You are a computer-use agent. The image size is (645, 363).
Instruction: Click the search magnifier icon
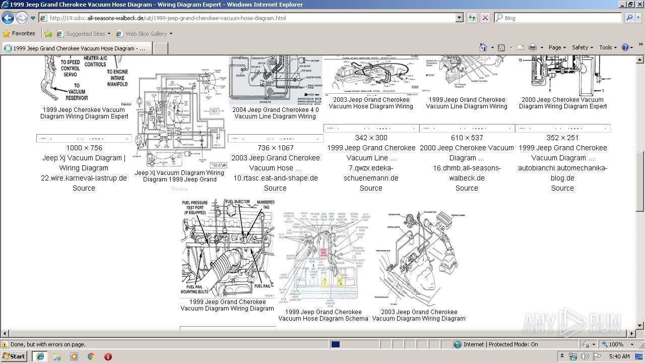pyautogui.click(x=629, y=18)
